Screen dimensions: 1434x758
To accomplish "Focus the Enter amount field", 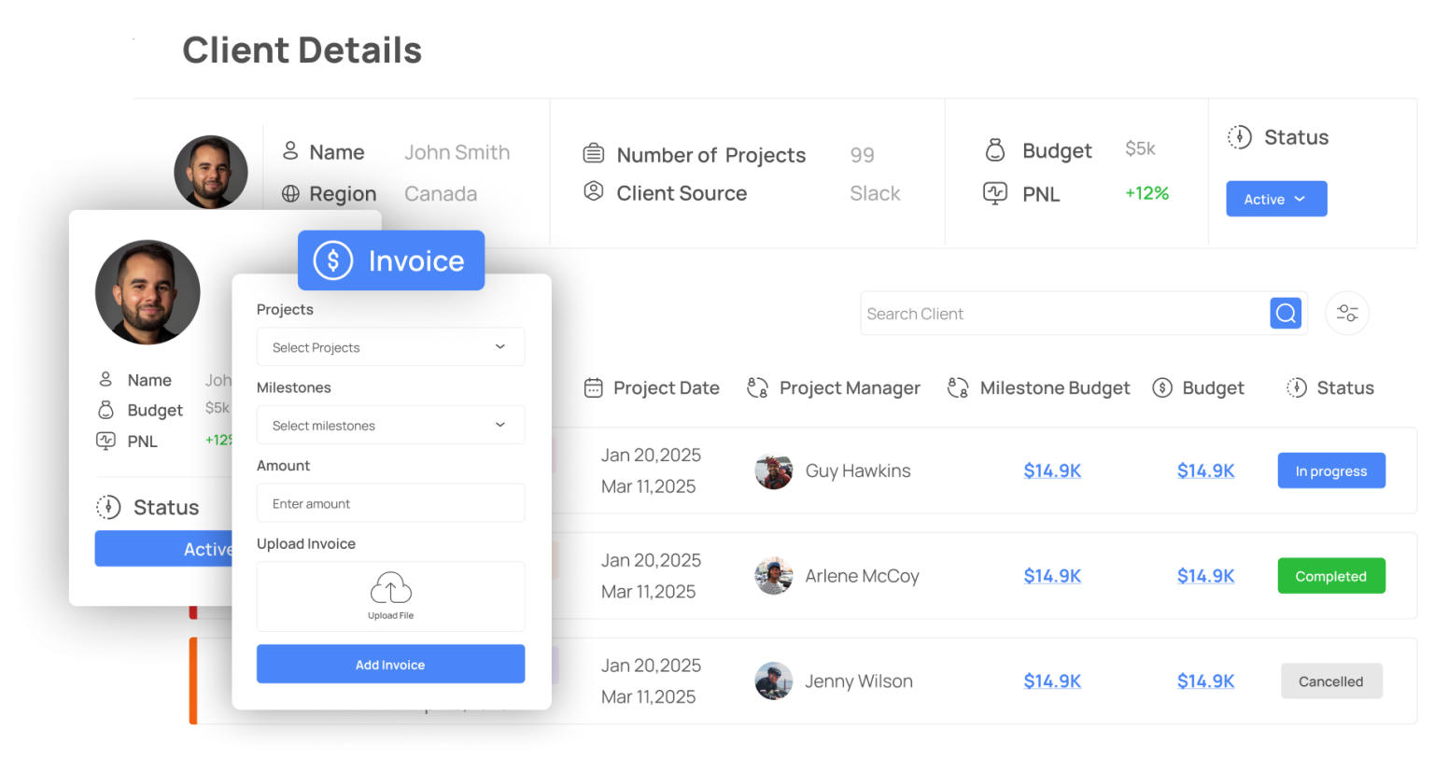I will [390, 504].
